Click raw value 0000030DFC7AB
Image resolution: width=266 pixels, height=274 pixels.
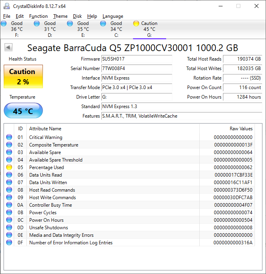point(233,198)
